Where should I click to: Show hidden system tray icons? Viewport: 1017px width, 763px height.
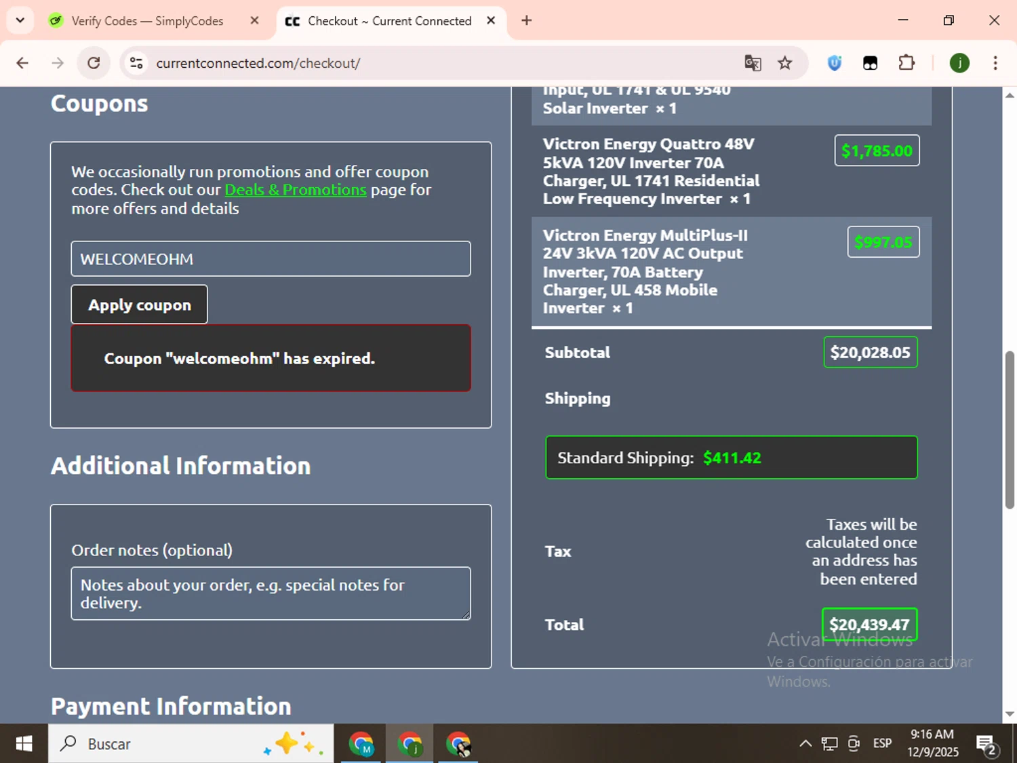tap(805, 744)
